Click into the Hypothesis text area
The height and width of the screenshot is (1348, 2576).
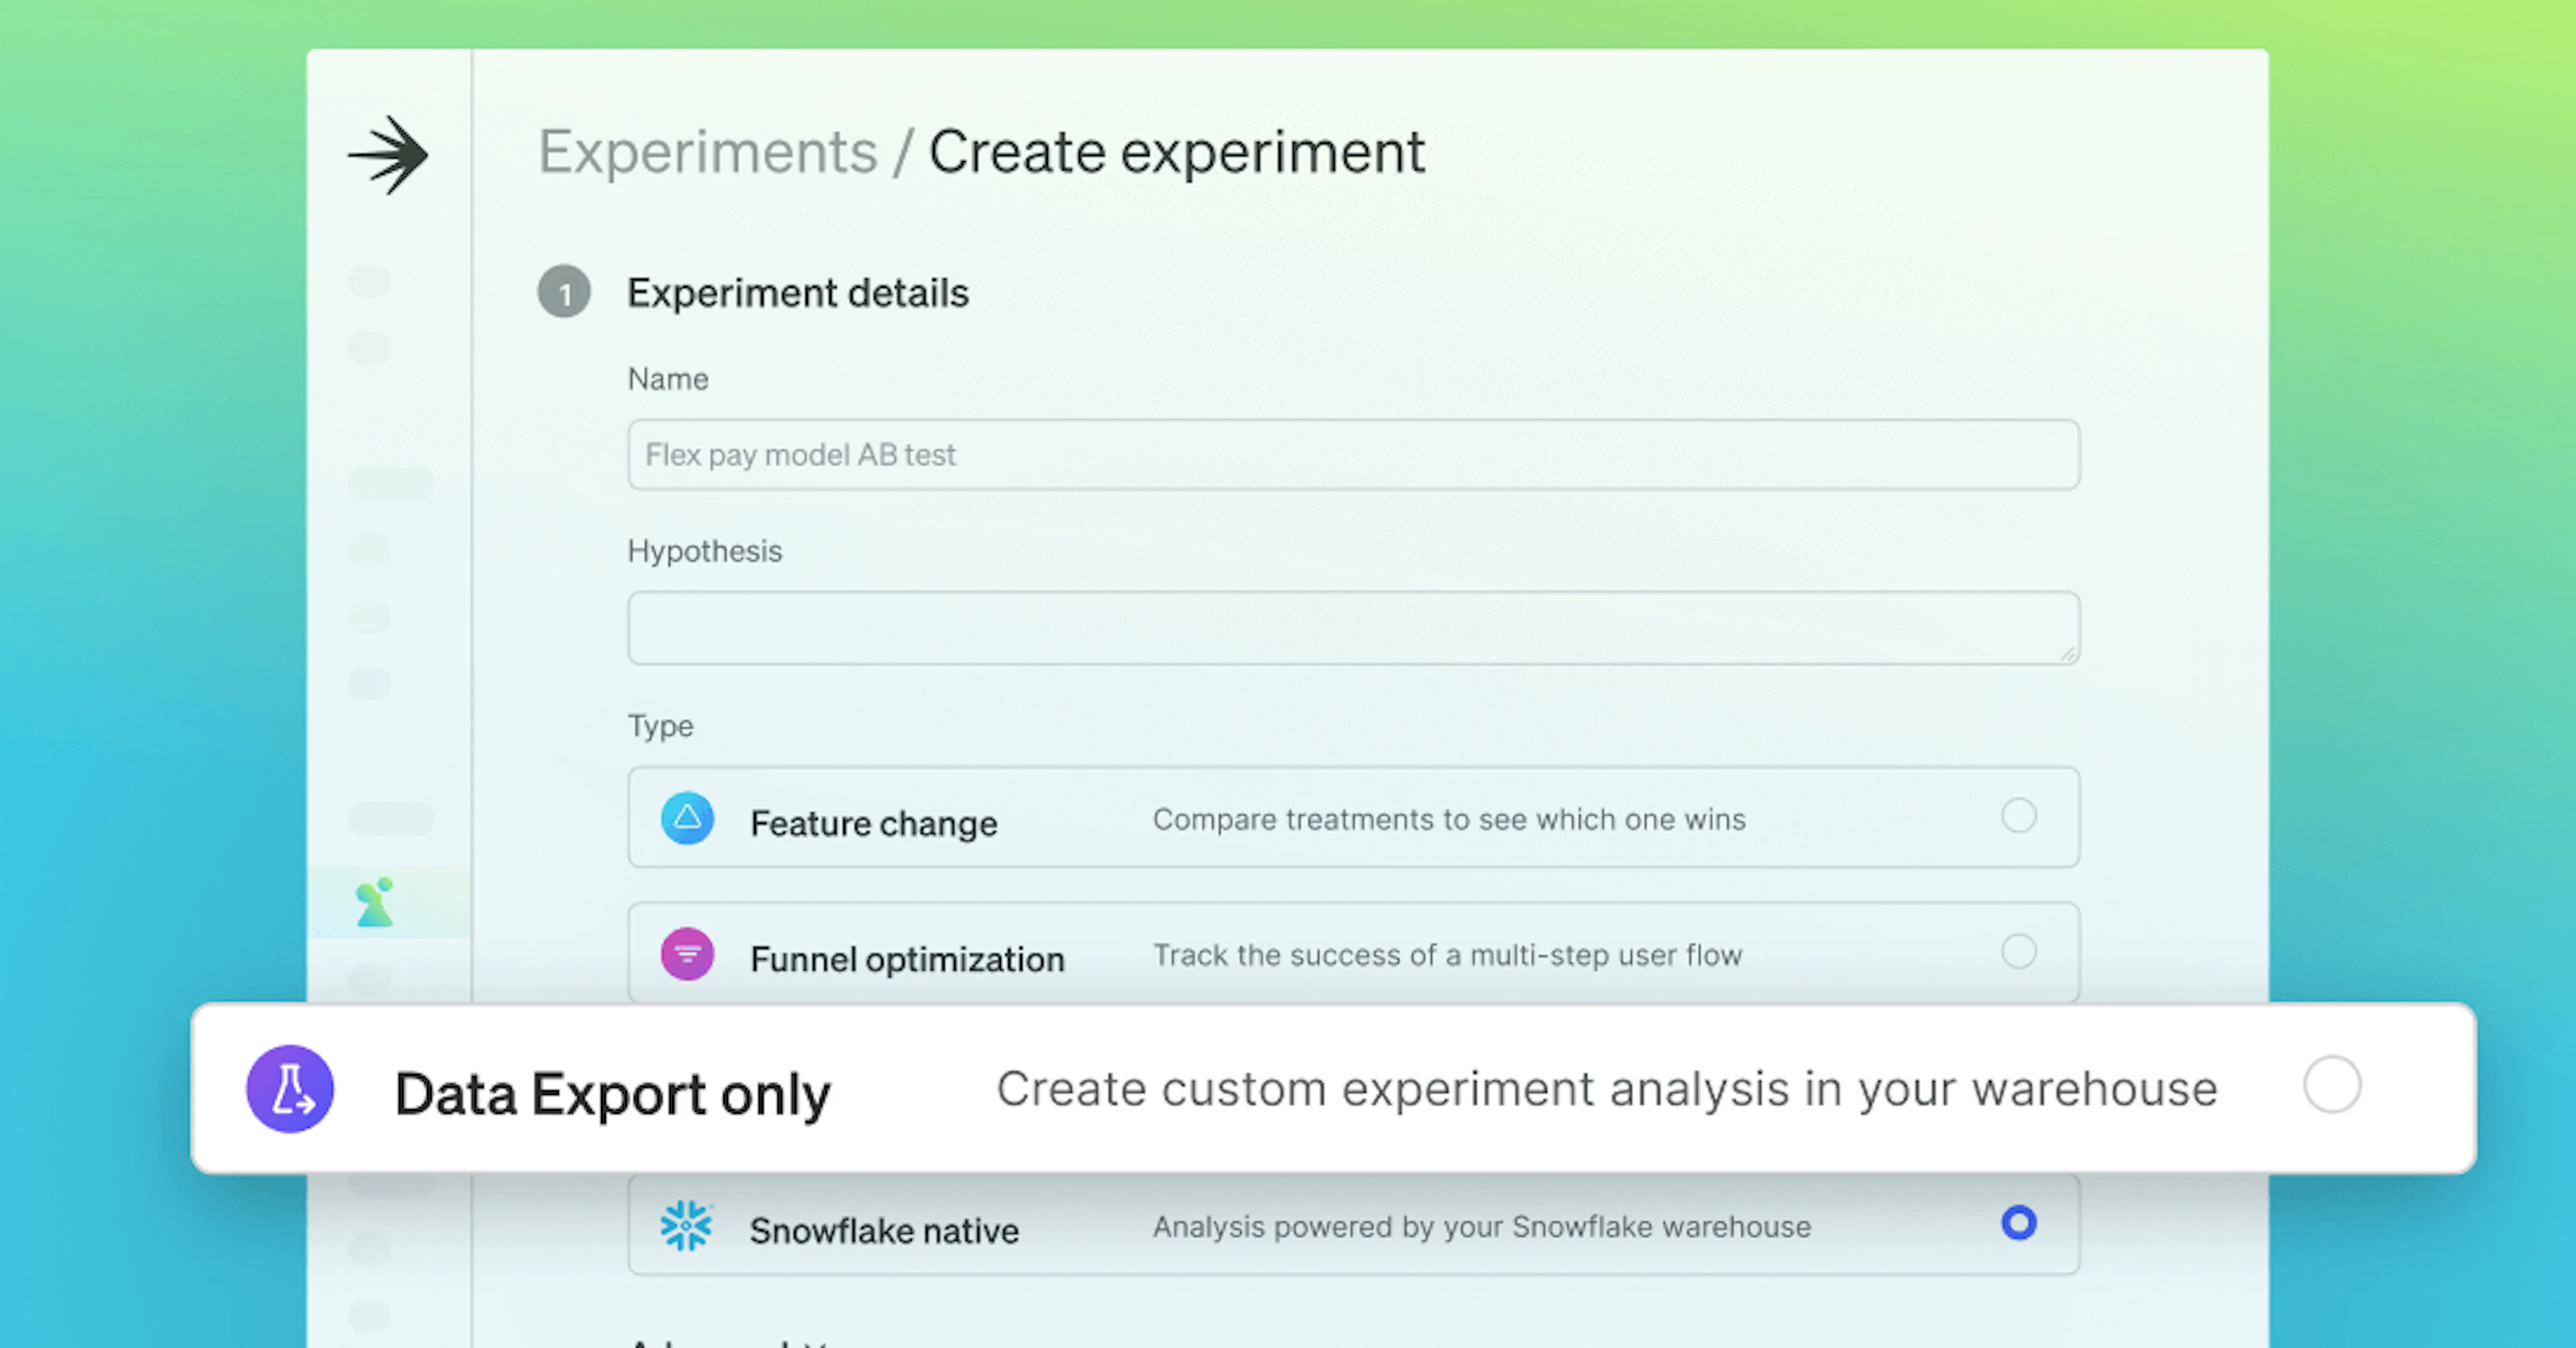(x=1353, y=627)
